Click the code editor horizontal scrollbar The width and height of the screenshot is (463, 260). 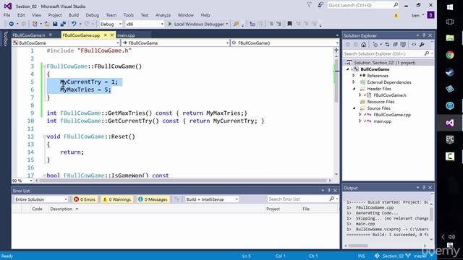(183, 181)
